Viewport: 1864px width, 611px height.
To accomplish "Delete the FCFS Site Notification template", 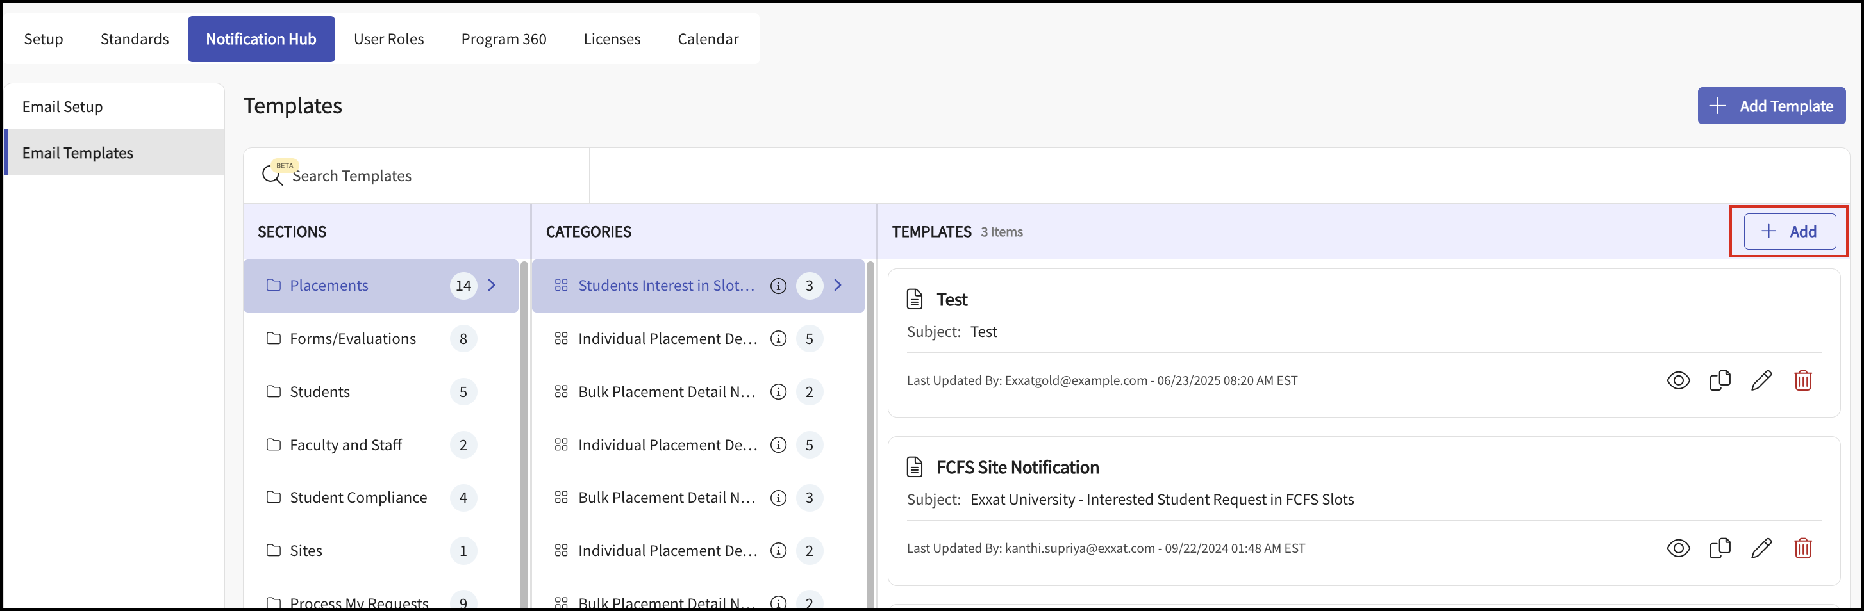I will 1802,548.
